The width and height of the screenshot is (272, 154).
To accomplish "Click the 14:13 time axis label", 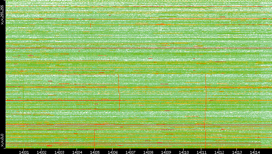I will [x=237, y=152].
